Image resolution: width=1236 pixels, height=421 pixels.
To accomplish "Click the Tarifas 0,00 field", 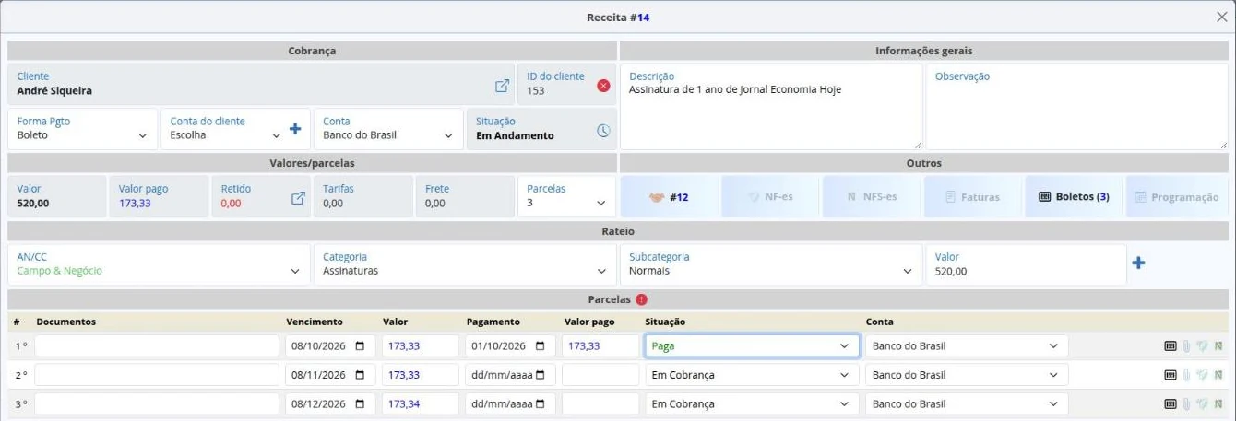I will 363,195.
